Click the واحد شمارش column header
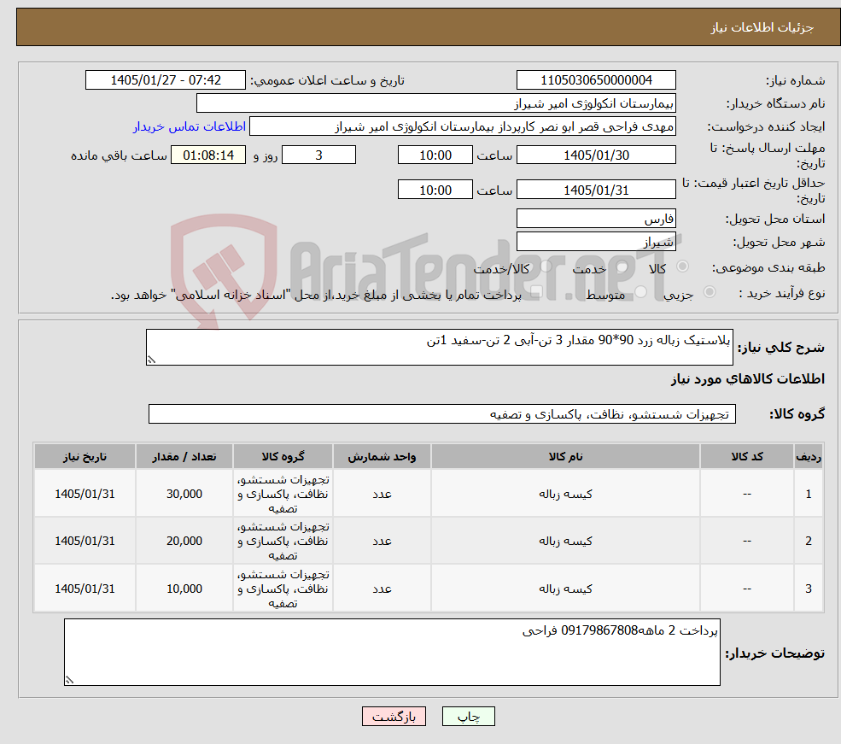Image resolution: width=841 pixels, height=744 pixels. [382, 456]
